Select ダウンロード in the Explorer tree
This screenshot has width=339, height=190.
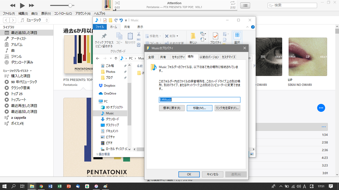112,119
